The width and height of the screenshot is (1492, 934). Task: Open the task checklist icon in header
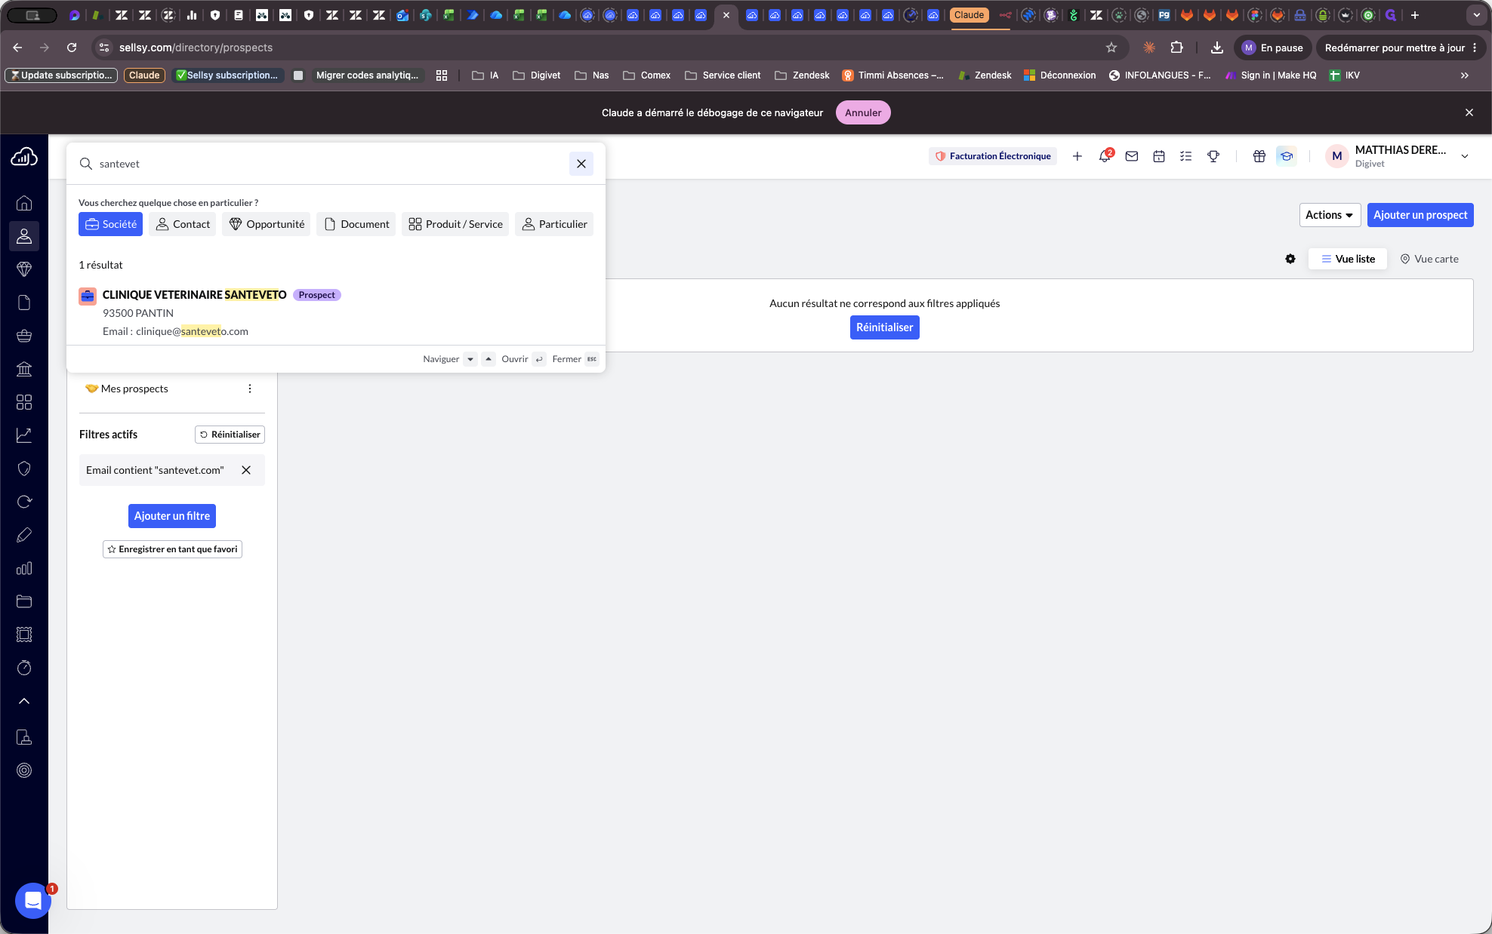tap(1186, 156)
